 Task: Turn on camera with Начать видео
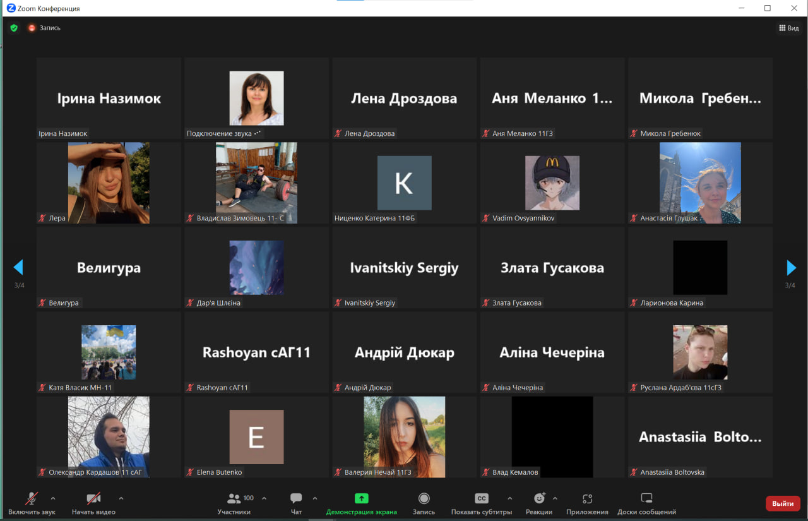(93, 499)
